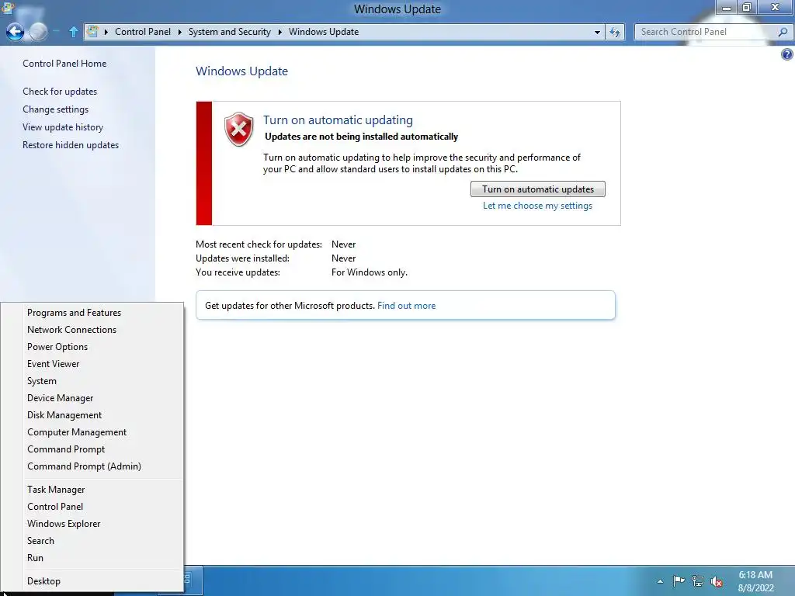795x596 pixels.
Task: Go up one level with the up arrow
Action: [x=74, y=32]
